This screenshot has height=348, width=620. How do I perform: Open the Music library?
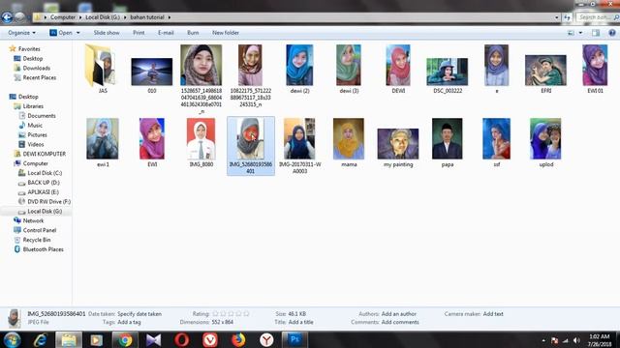(x=35, y=125)
